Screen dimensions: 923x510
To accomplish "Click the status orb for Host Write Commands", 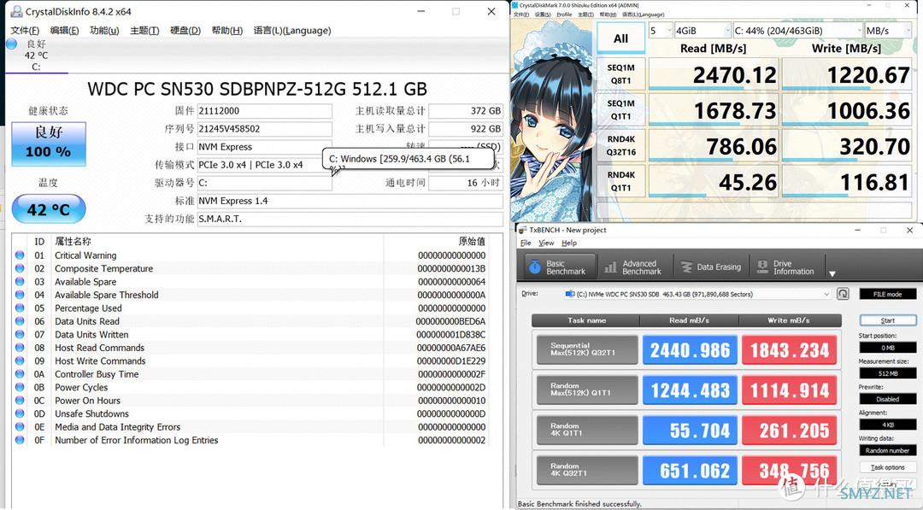I will click(20, 361).
